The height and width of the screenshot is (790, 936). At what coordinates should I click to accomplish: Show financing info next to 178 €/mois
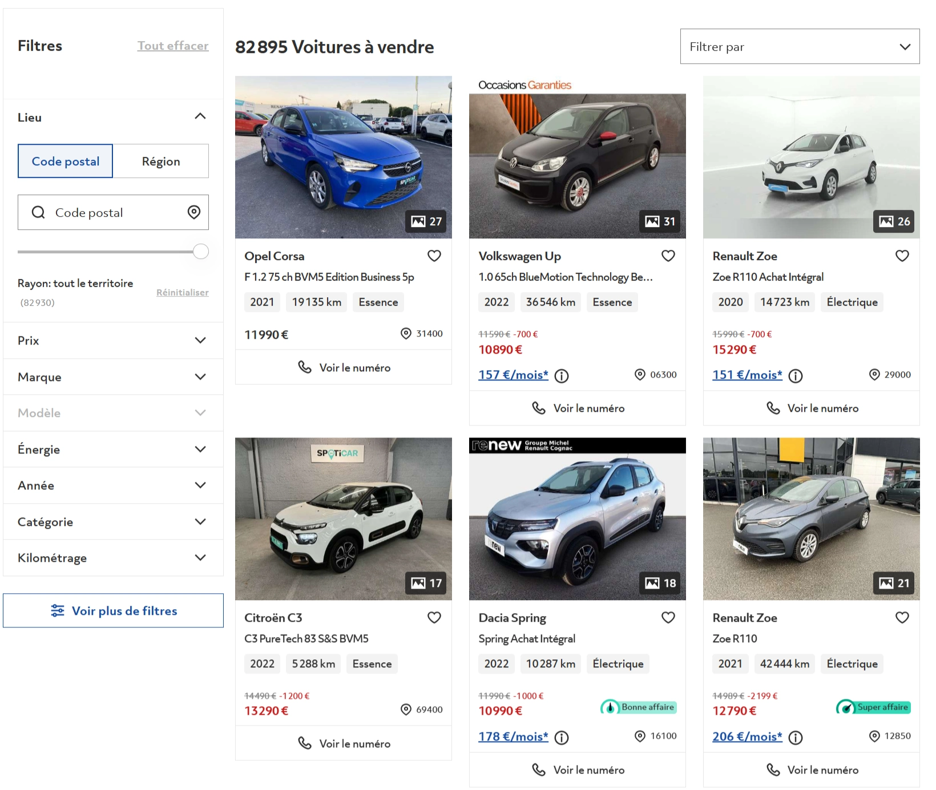[x=562, y=738]
